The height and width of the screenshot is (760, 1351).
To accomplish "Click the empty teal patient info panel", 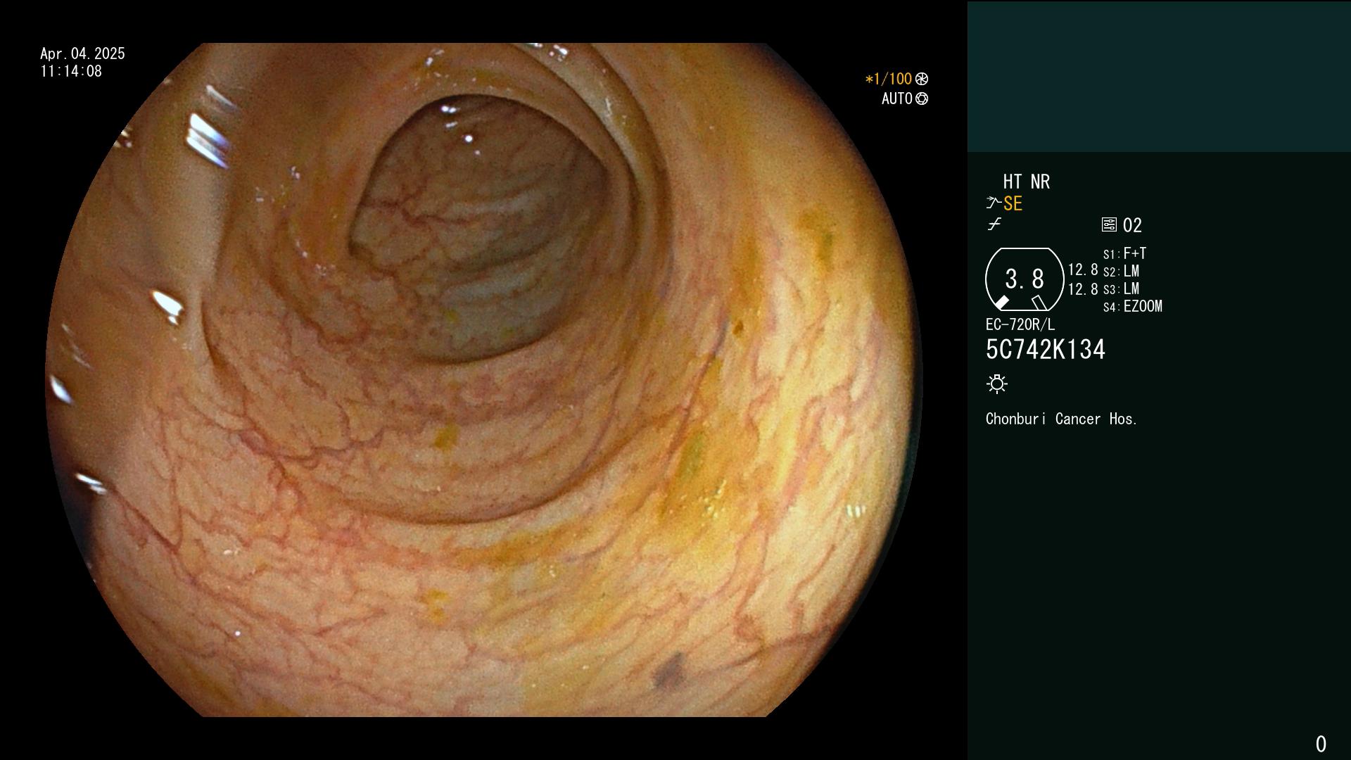I will [1159, 76].
